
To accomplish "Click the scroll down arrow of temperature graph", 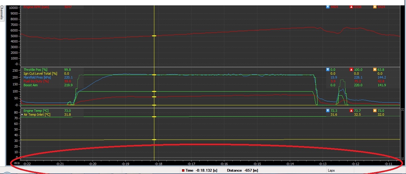I will point(403,159).
